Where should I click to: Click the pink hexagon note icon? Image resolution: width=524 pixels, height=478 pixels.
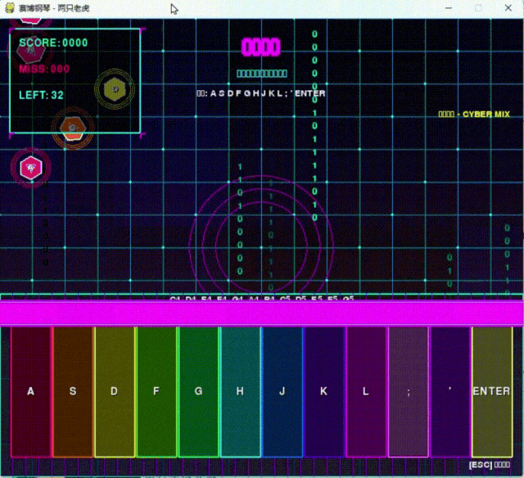pyautogui.click(x=31, y=168)
